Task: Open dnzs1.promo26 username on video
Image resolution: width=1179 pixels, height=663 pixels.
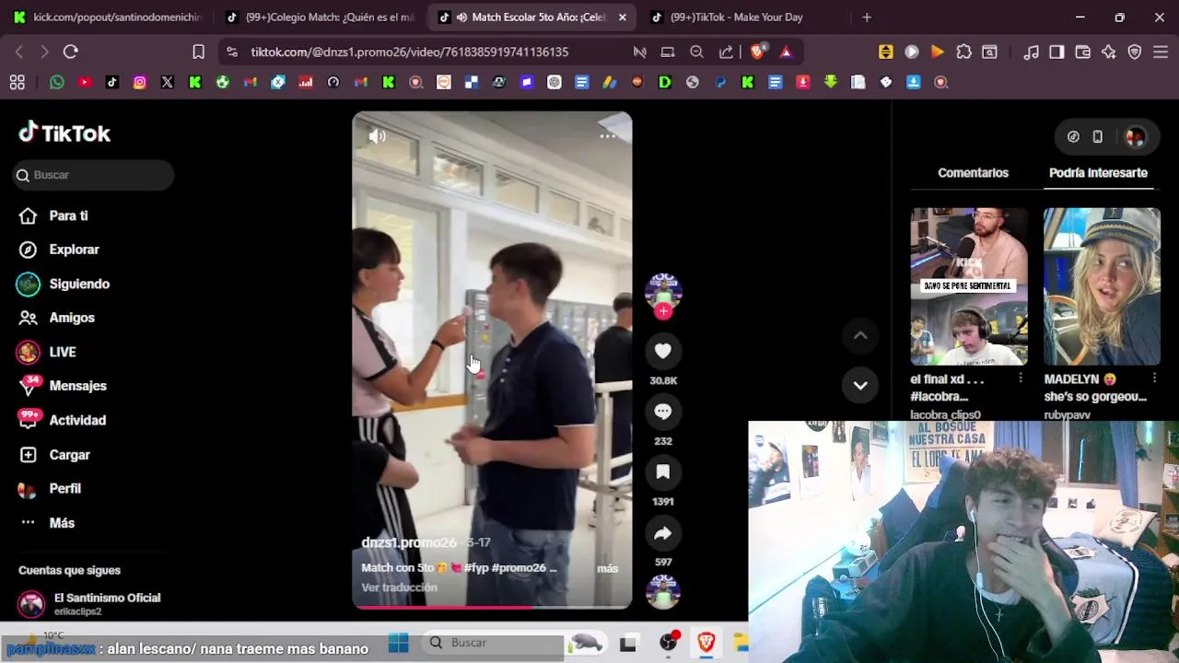Action: click(409, 542)
